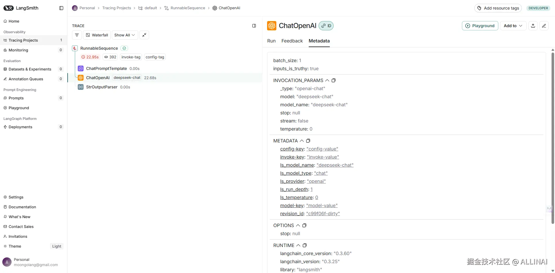The height and width of the screenshot is (273, 555).
Task: Collapse the OPTIONS section
Action: 298,225
